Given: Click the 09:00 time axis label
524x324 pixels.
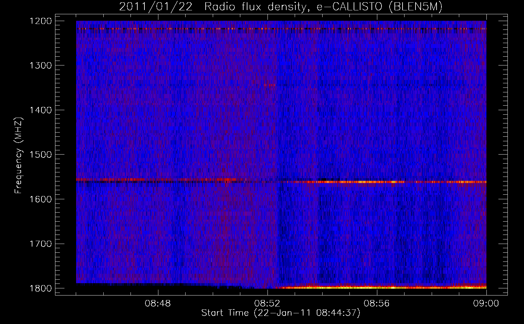Looking at the screenshot, I should [x=486, y=304].
